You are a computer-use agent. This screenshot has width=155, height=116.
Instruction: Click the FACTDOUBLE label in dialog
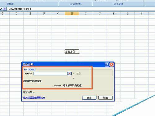30,69
